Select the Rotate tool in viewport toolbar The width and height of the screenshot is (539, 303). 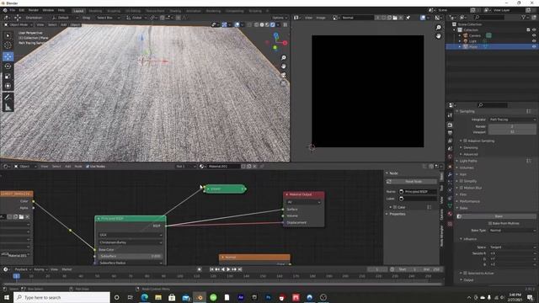(x=8, y=66)
